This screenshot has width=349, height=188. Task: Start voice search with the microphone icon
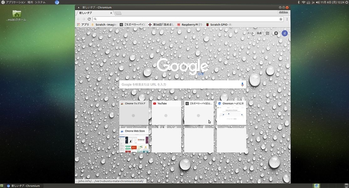point(242,84)
